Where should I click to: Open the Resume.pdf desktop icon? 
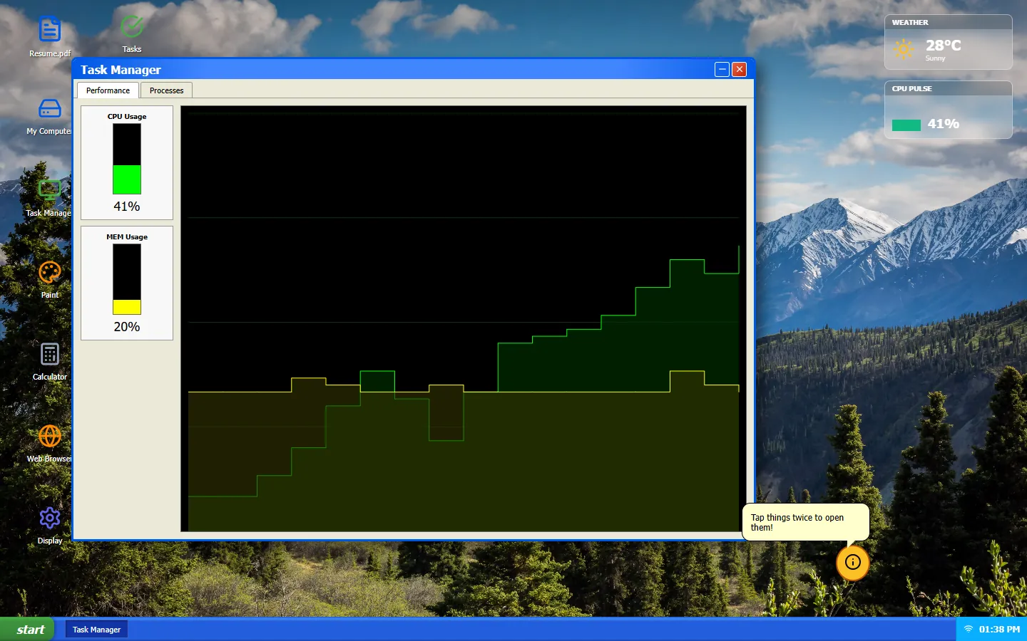coord(50,36)
